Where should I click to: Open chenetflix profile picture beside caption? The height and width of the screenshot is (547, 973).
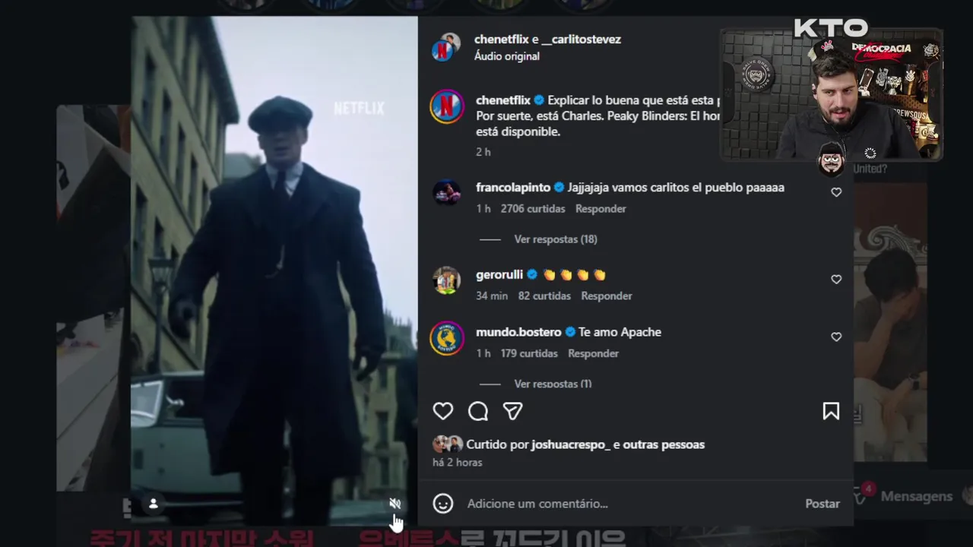(x=447, y=106)
